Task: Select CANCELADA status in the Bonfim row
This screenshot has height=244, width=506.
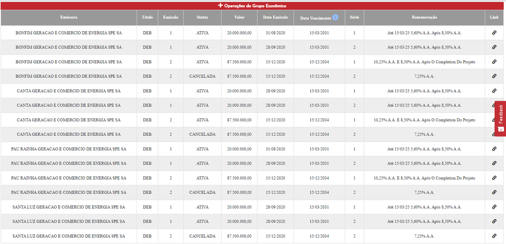Action: coord(202,76)
